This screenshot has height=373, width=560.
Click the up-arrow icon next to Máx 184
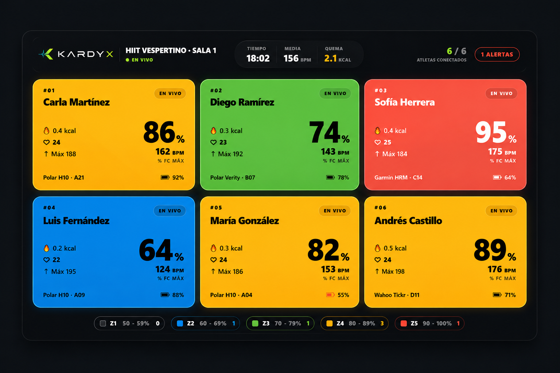click(377, 154)
